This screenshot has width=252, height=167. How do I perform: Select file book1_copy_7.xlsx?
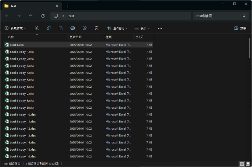(x=79, y=94)
